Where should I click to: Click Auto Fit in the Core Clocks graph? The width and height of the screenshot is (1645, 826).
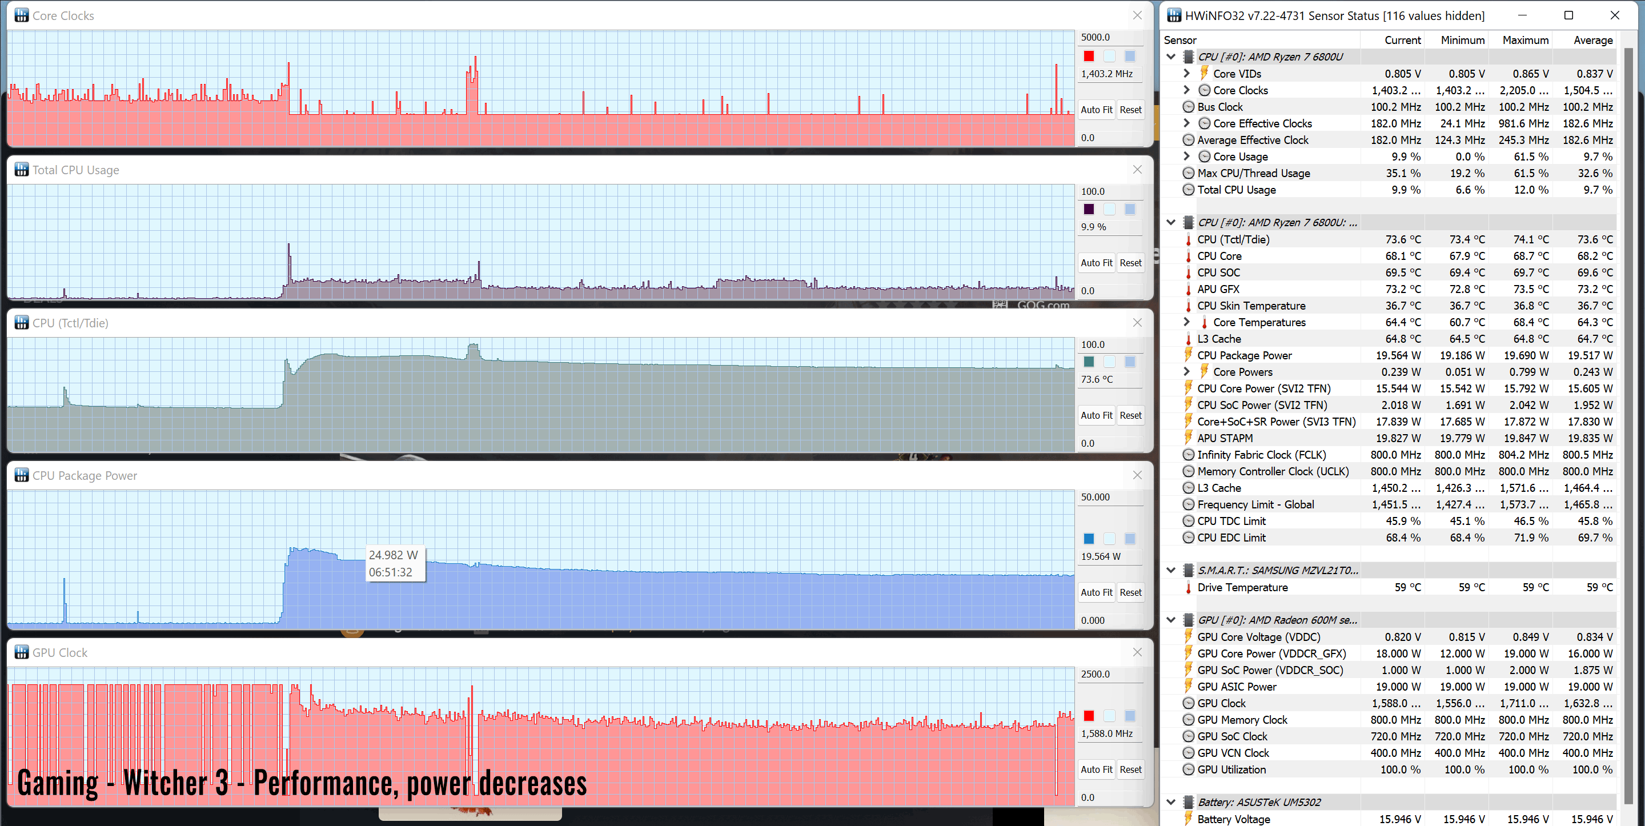1097,110
